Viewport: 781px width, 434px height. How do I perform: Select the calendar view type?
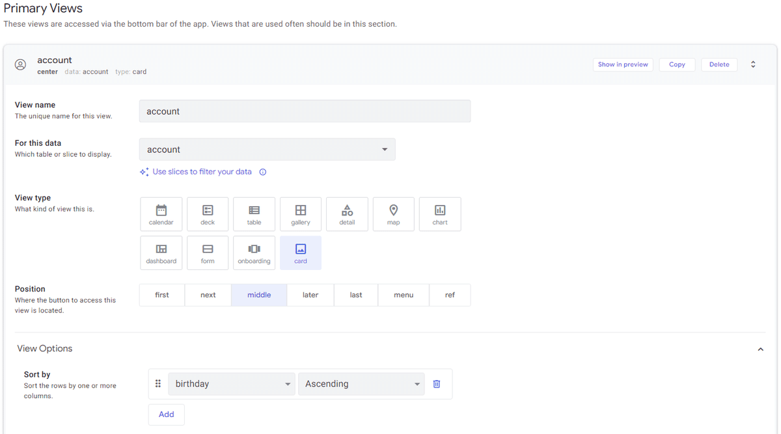(161, 214)
